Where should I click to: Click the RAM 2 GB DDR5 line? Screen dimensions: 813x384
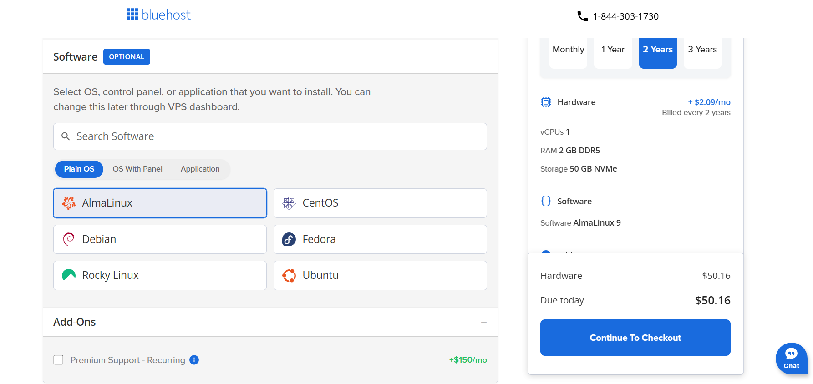[x=570, y=151]
